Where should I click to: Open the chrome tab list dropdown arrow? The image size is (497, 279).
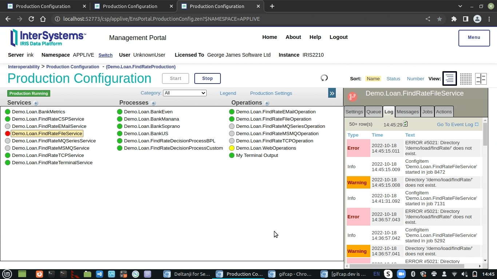click(x=460, y=6)
